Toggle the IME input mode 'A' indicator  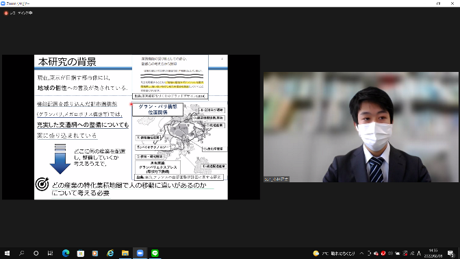[419, 253]
